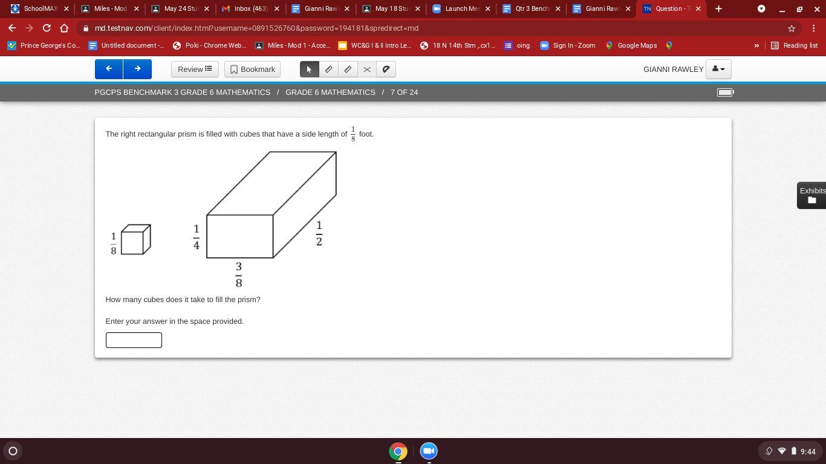
Task: Expand the hidden bookmarks overflow chevron
Action: (x=756, y=45)
